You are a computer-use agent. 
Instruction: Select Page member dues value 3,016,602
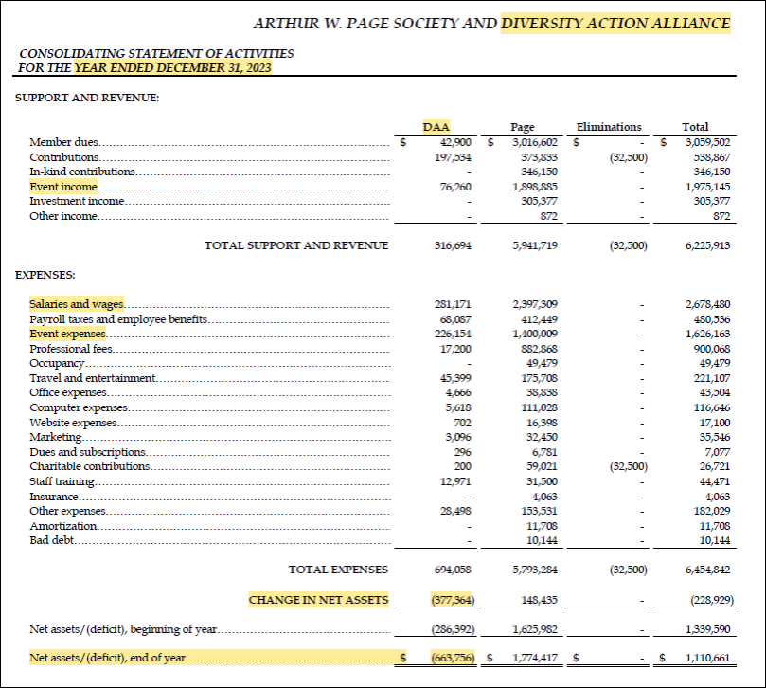click(535, 142)
